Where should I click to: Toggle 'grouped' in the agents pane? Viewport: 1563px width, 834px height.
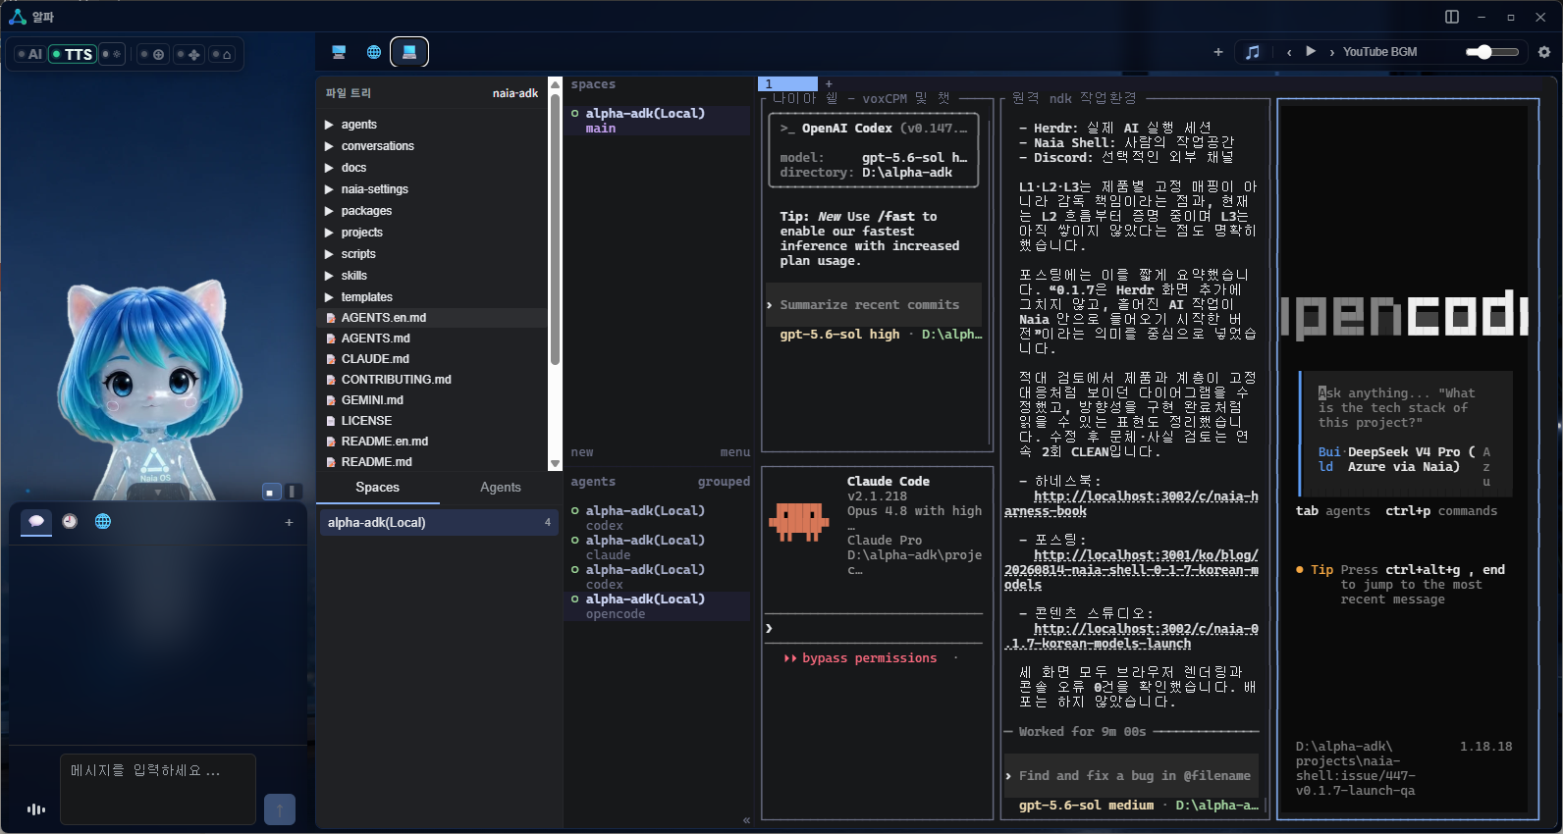tap(724, 482)
